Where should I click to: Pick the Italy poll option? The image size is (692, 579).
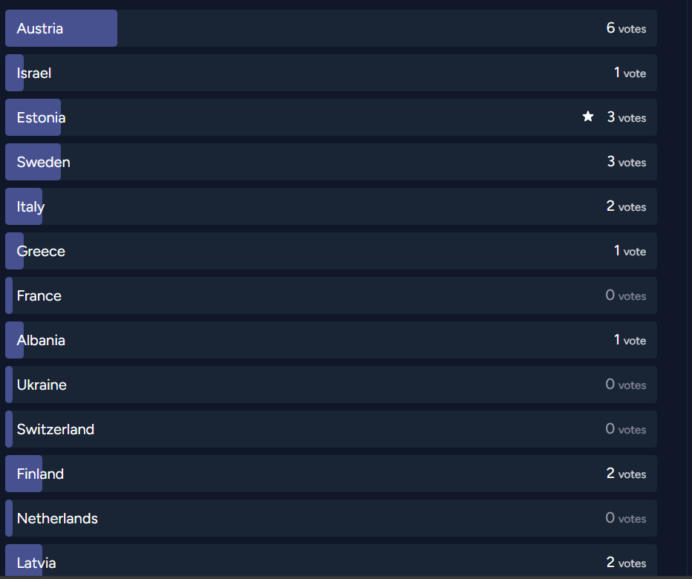[331, 206]
